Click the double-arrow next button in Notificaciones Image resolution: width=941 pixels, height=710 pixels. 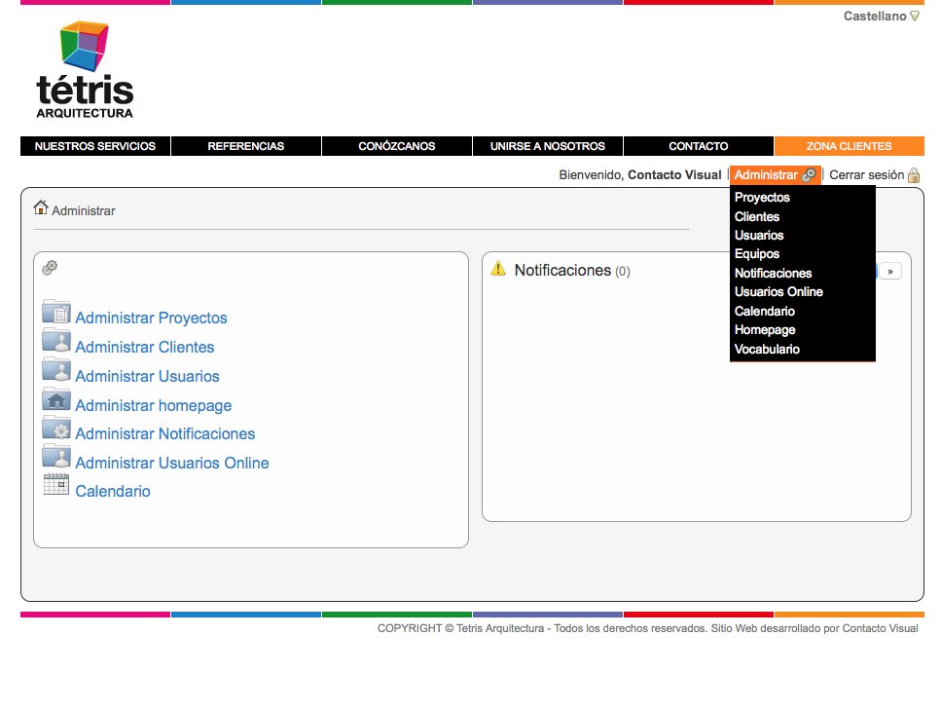[x=889, y=272]
